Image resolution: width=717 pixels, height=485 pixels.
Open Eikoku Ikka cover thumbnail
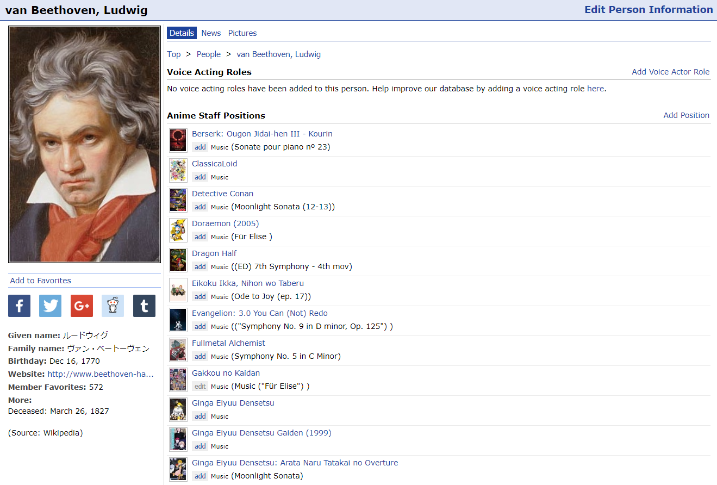pyautogui.click(x=178, y=290)
